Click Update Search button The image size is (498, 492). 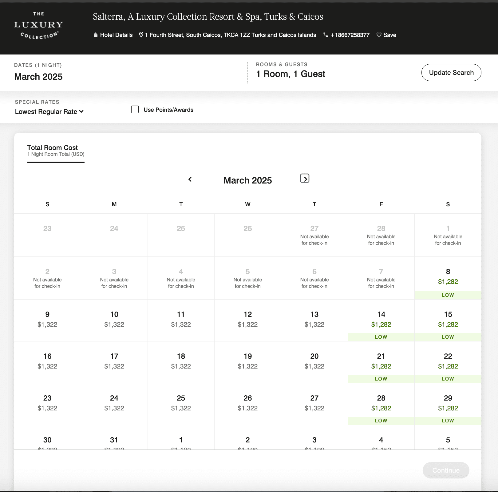click(x=451, y=73)
